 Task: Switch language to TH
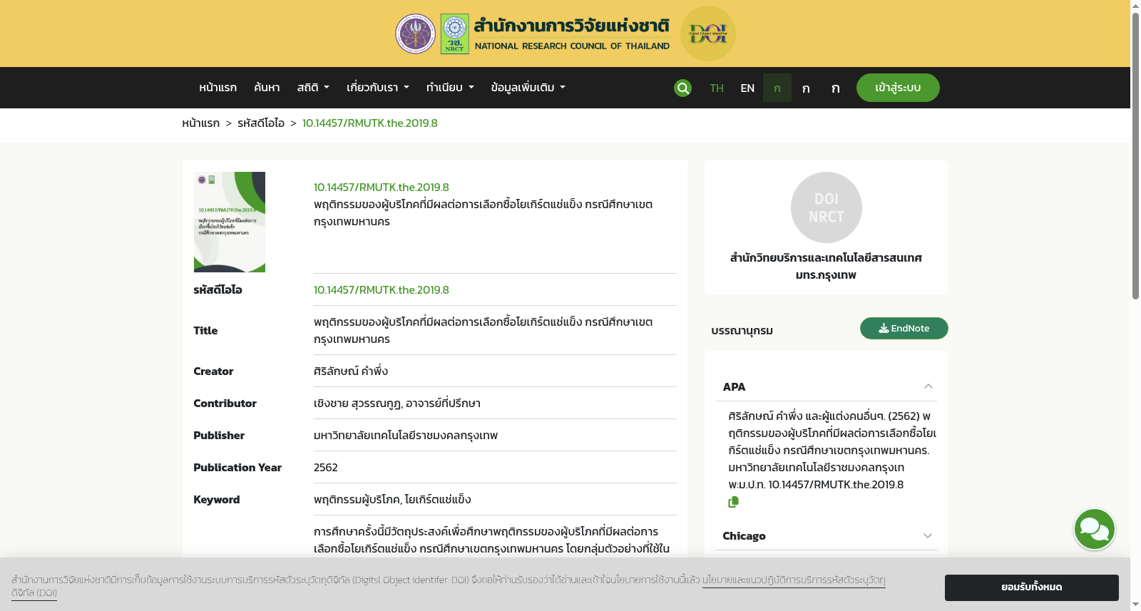[x=717, y=88]
